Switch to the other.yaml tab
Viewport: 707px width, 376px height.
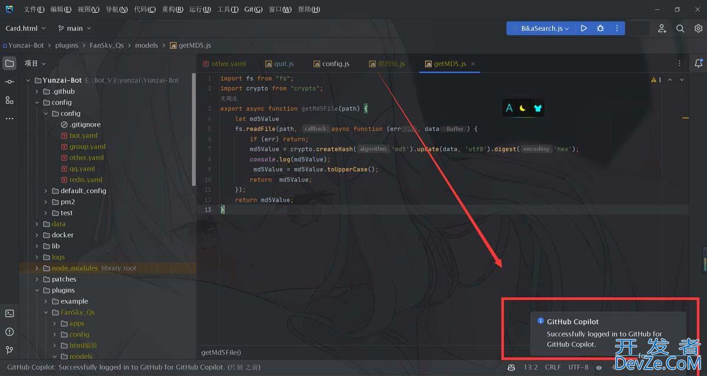[224, 64]
